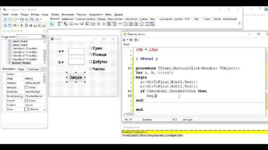Switch to the Additional component palette tab
The height and width of the screenshot is (150, 268).
pos(67,19)
